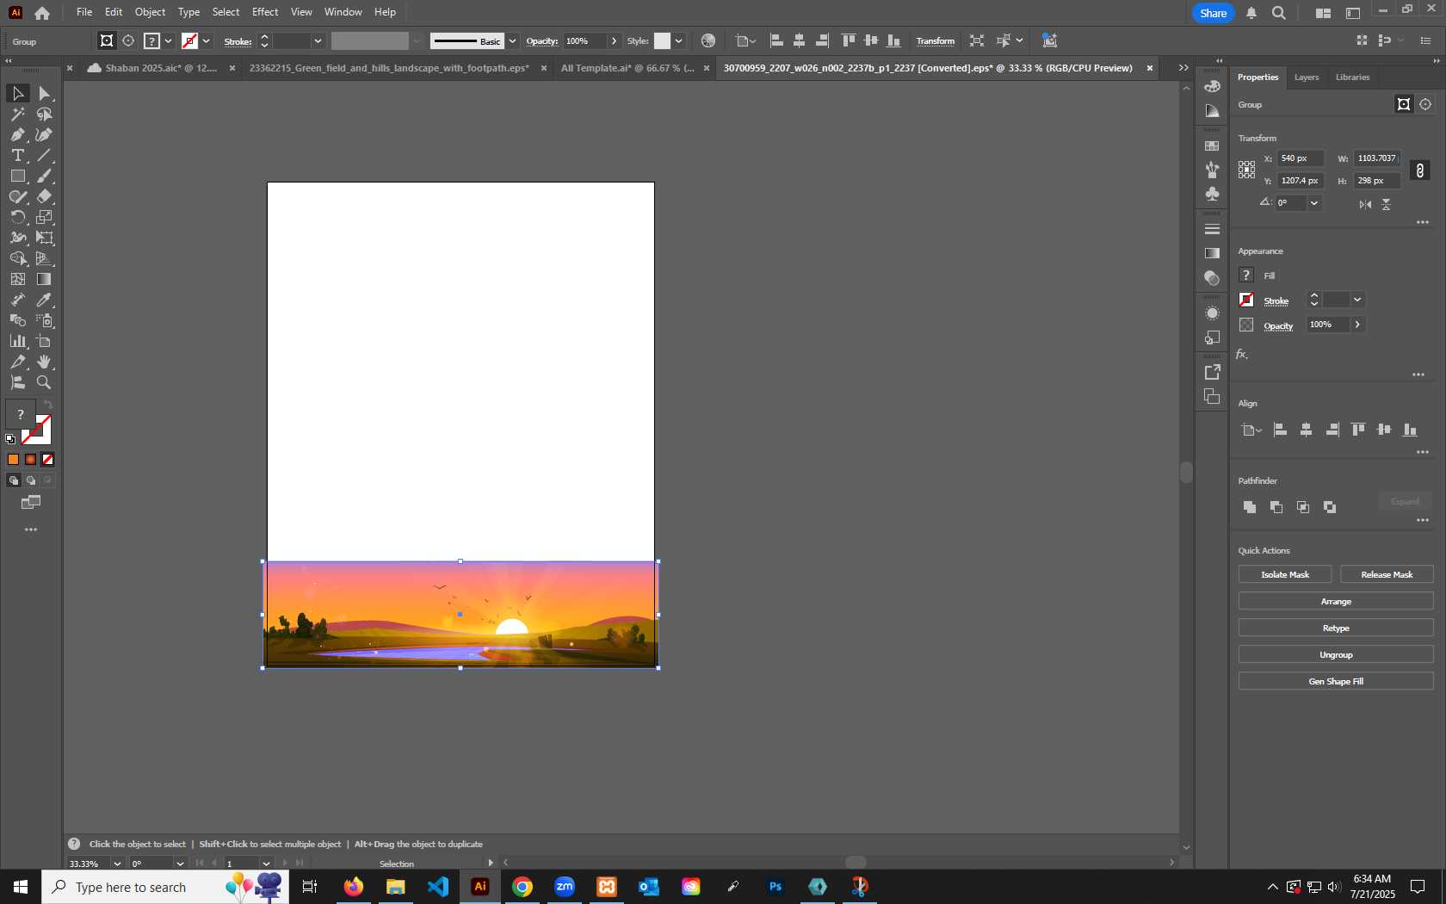Viewport: 1446px width, 904px height.
Task: Swap fill and stroke colors
Action: [48, 405]
